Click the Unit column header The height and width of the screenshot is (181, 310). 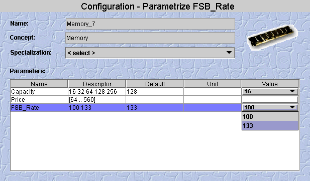click(213, 84)
